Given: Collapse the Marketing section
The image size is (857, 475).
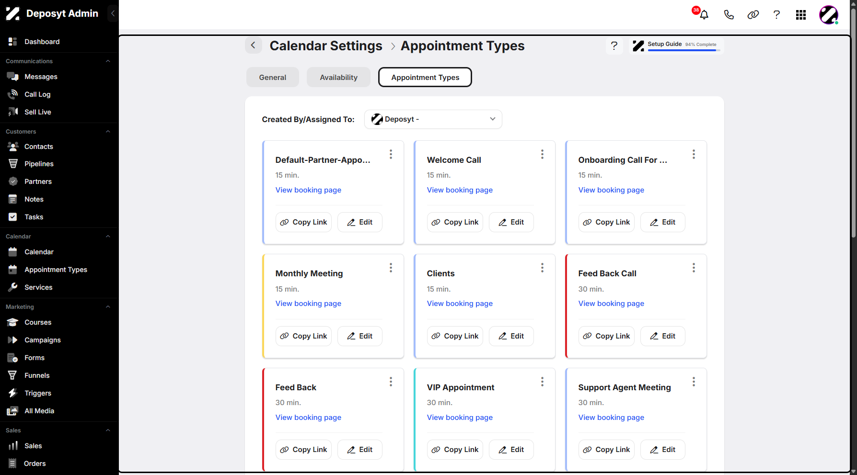Looking at the screenshot, I should [108, 307].
